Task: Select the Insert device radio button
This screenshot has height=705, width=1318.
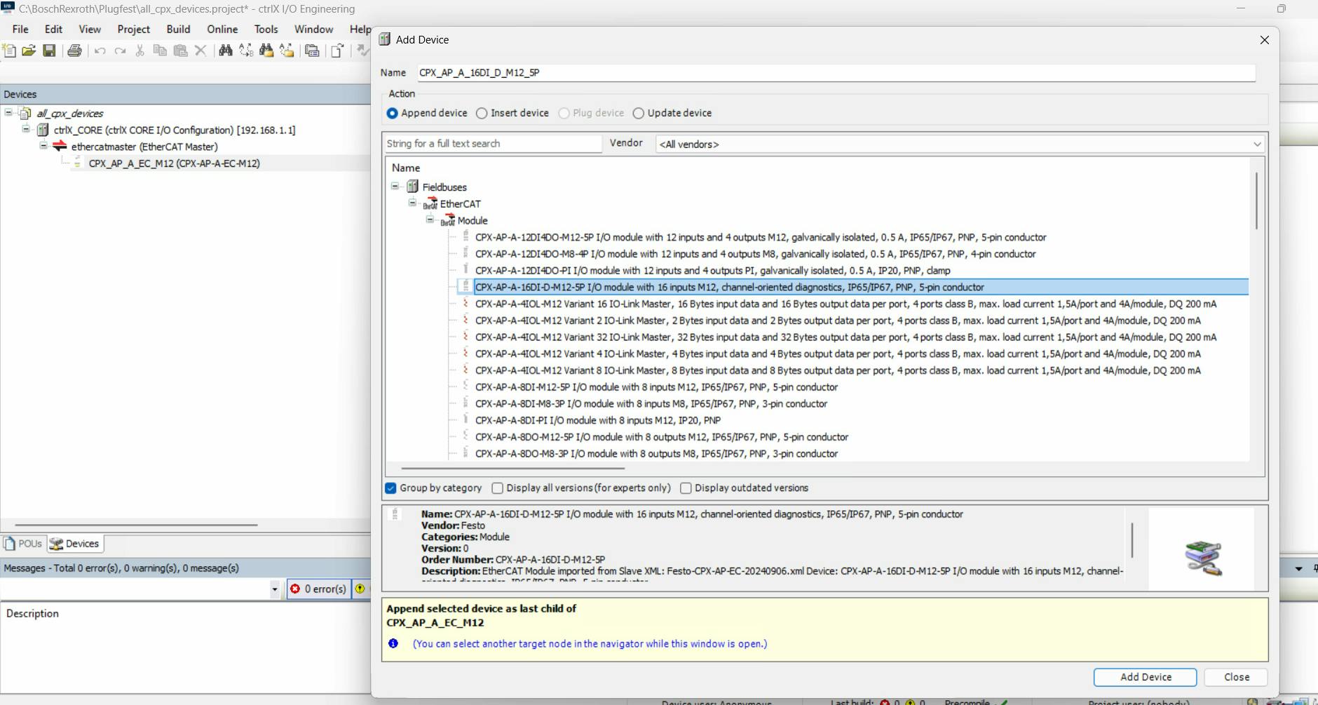Action: [482, 113]
